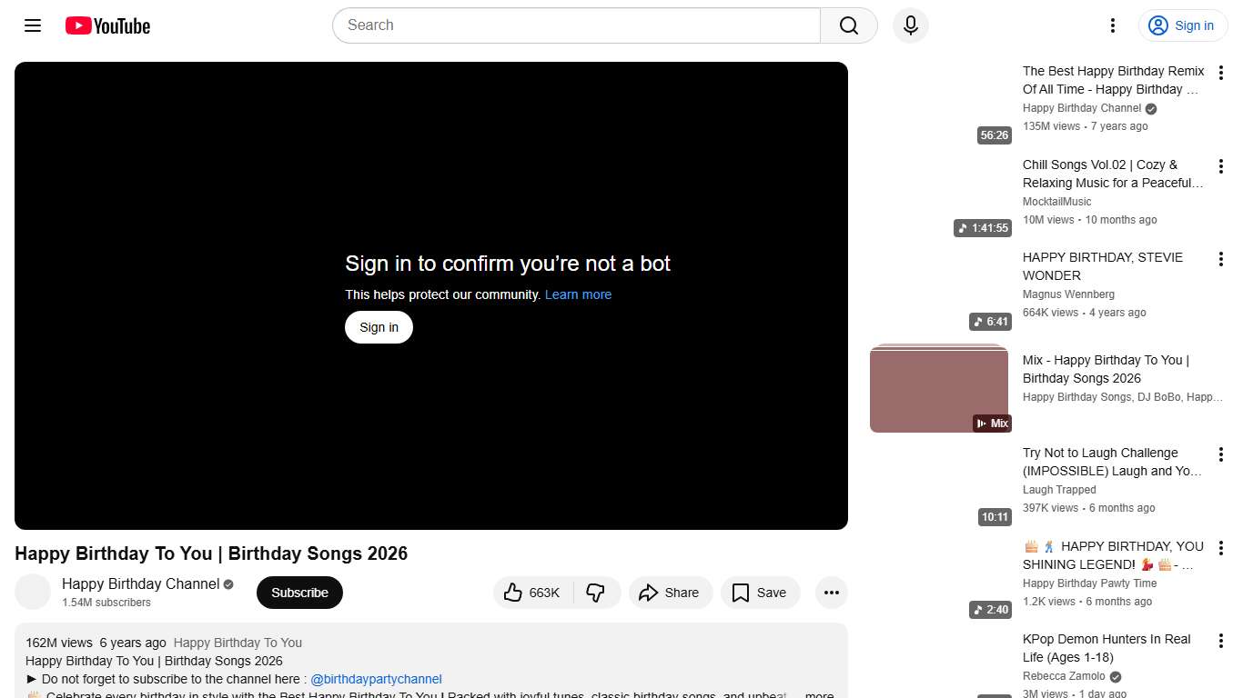
Task: Save the video to a playlist
Action: point(759,593)
